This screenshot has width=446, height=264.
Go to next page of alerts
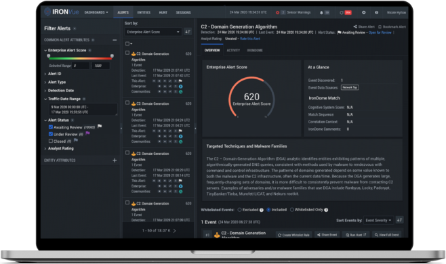pyautogui.click(x=174, y=231)
